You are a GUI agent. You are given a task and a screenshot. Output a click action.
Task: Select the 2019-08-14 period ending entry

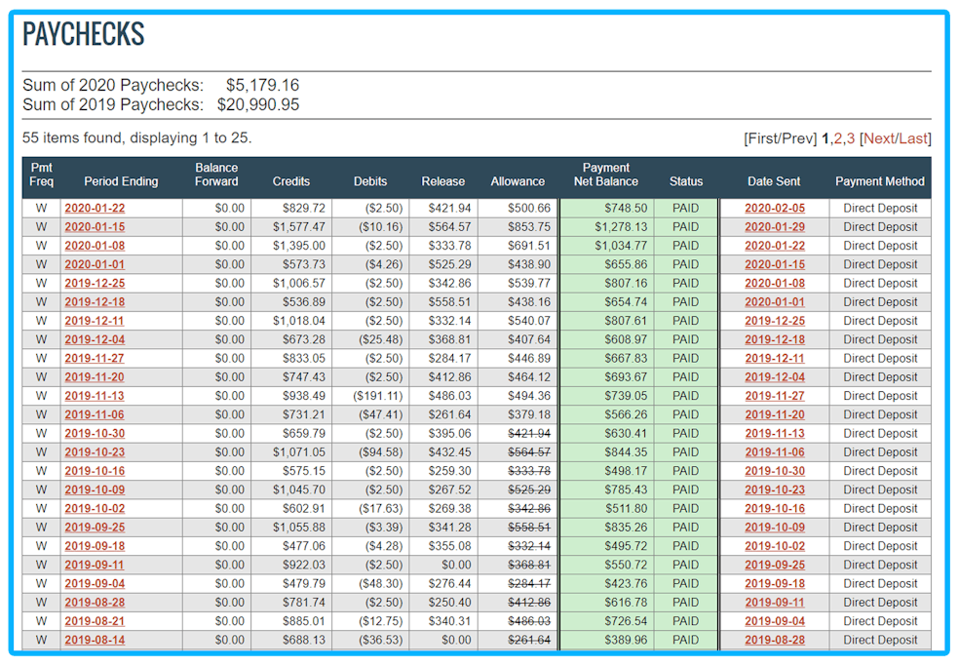[x=95, y=640]
